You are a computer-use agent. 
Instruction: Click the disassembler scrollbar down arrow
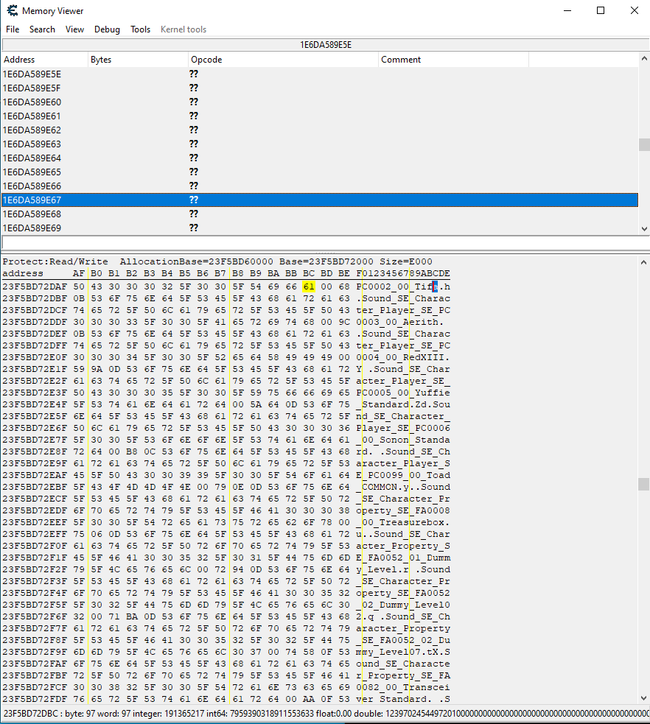tap(644, 229)
